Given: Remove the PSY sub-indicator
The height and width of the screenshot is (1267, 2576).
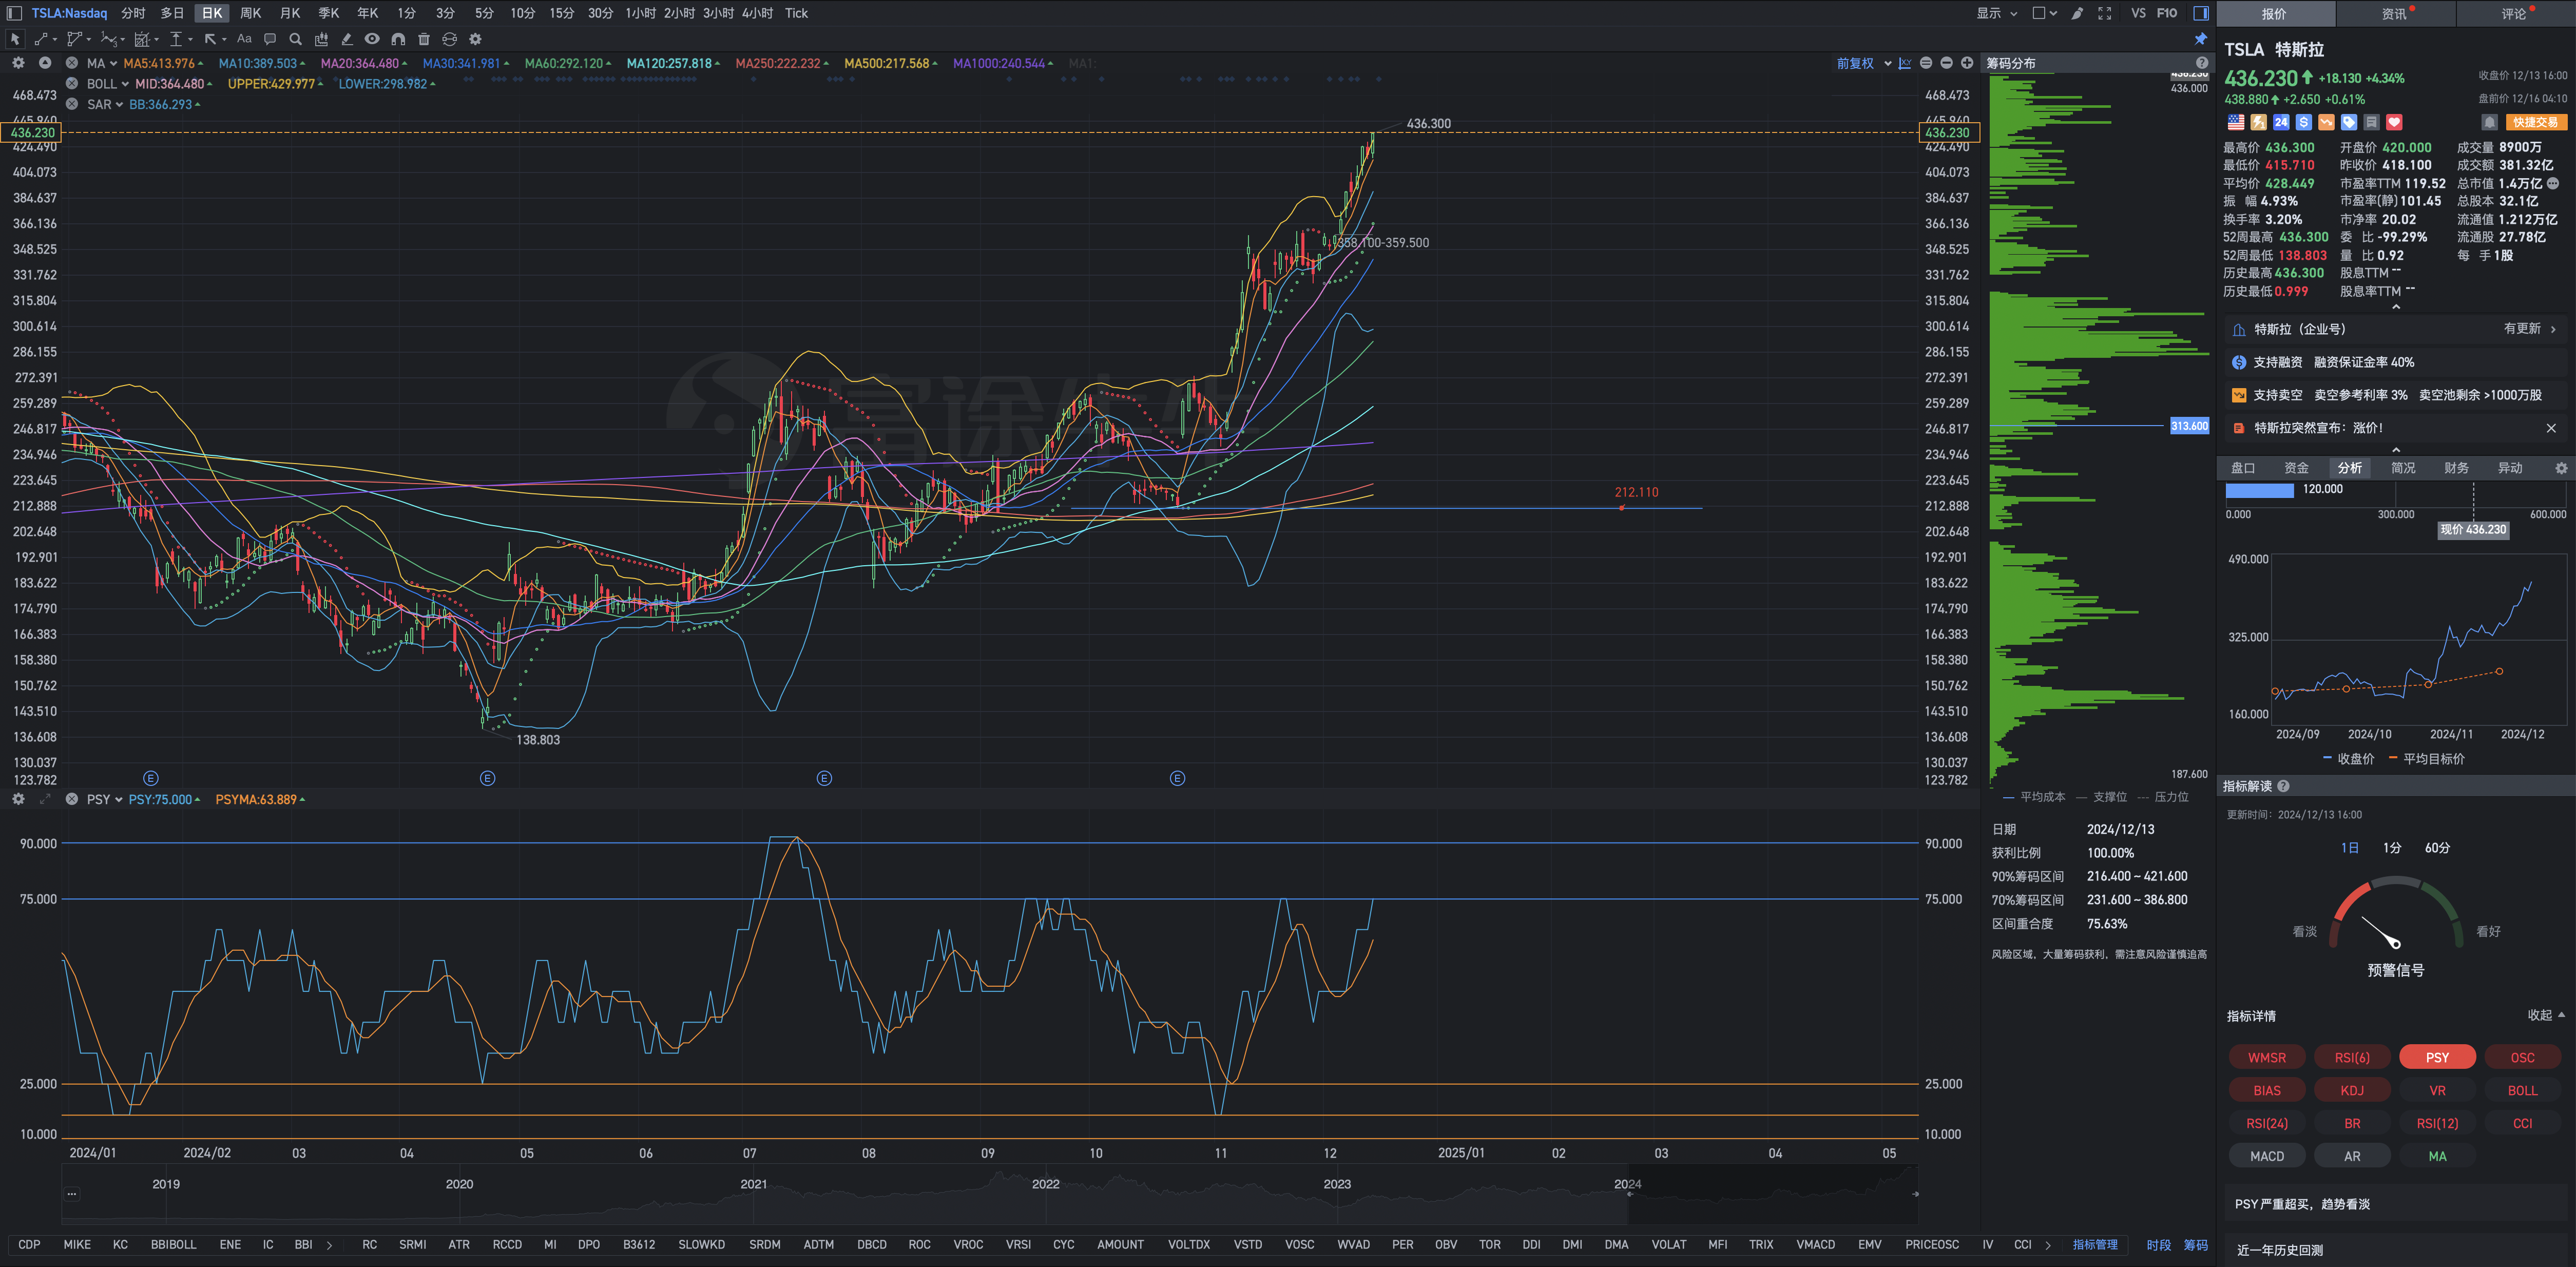Looking at the screenshot, I should (72, 799).
